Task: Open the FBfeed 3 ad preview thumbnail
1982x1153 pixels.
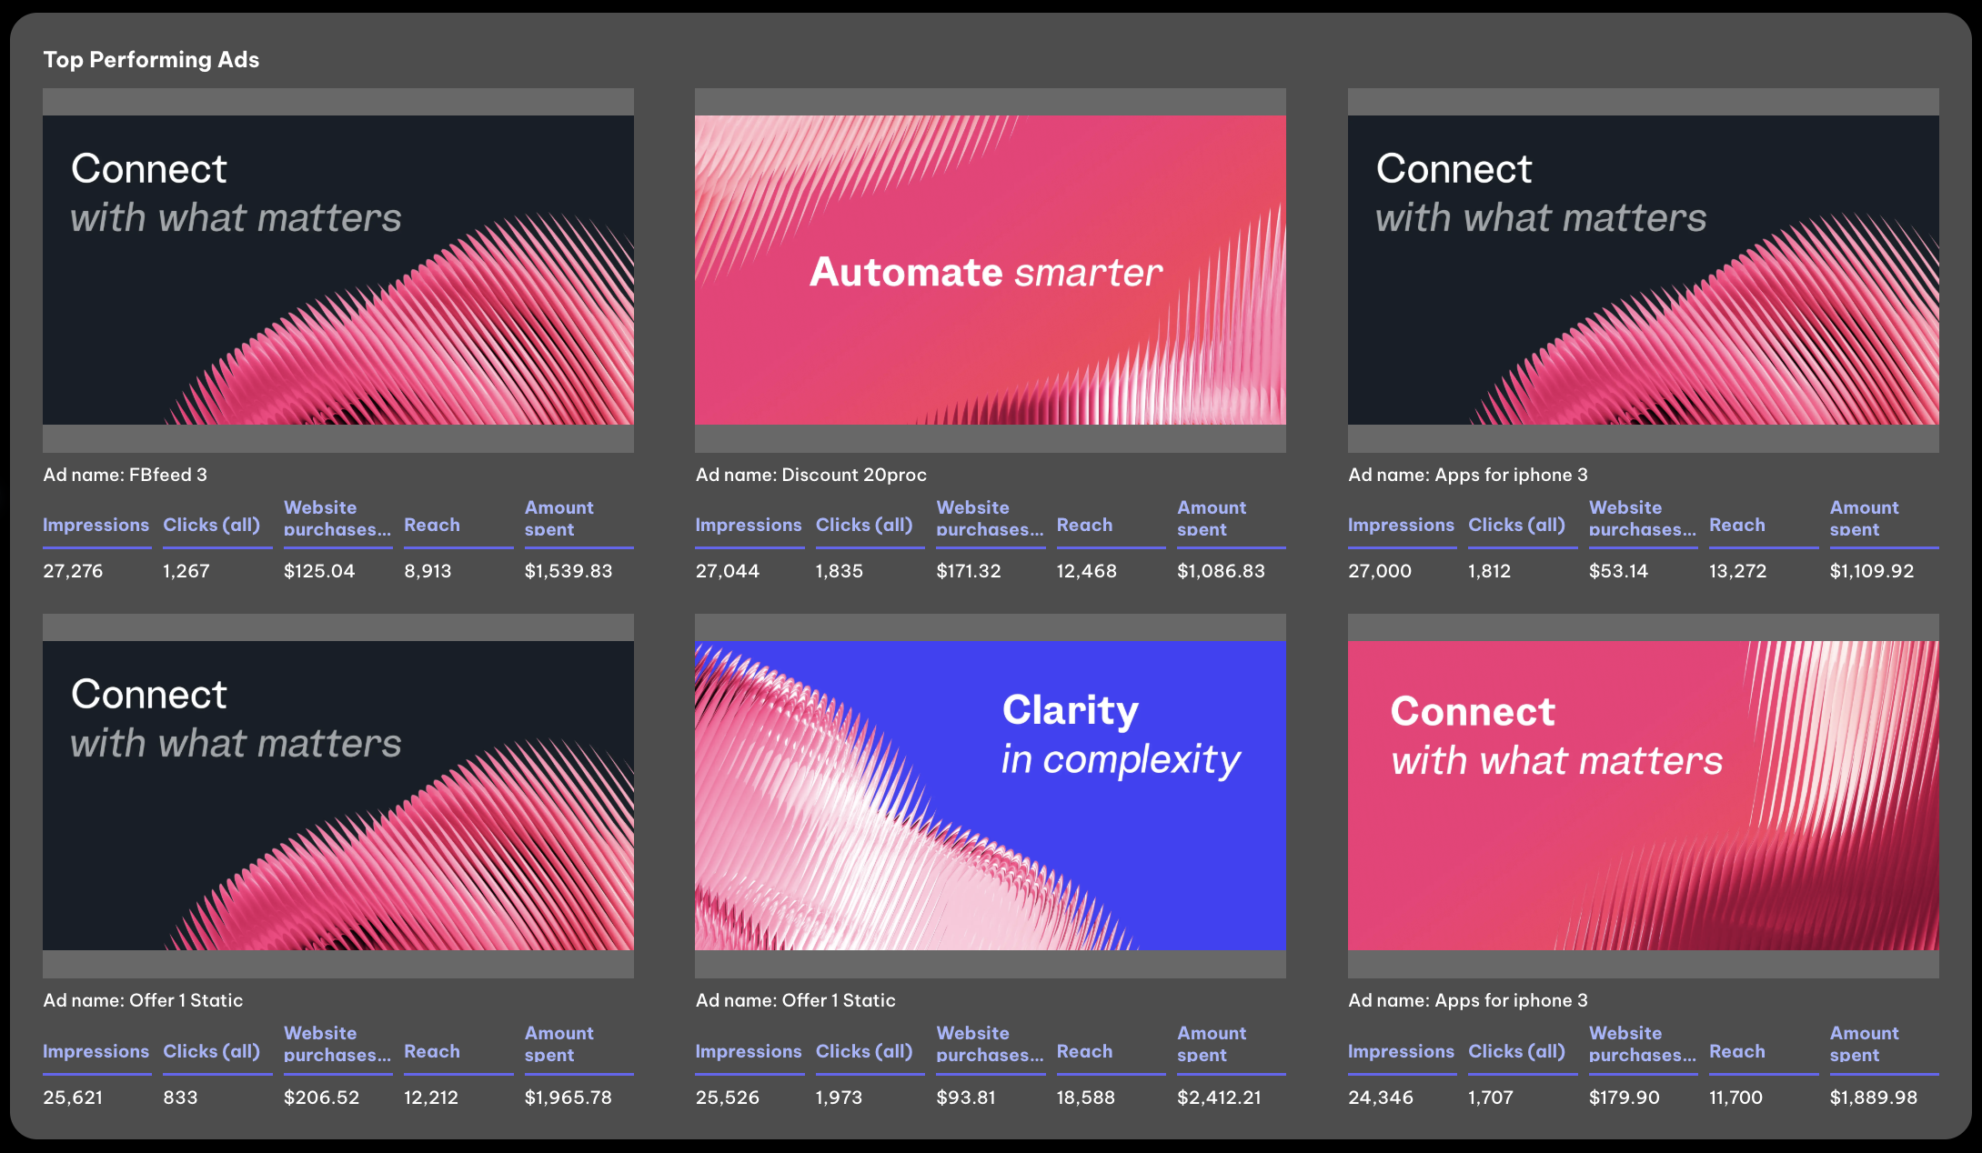Action: [x=338, y=273]
